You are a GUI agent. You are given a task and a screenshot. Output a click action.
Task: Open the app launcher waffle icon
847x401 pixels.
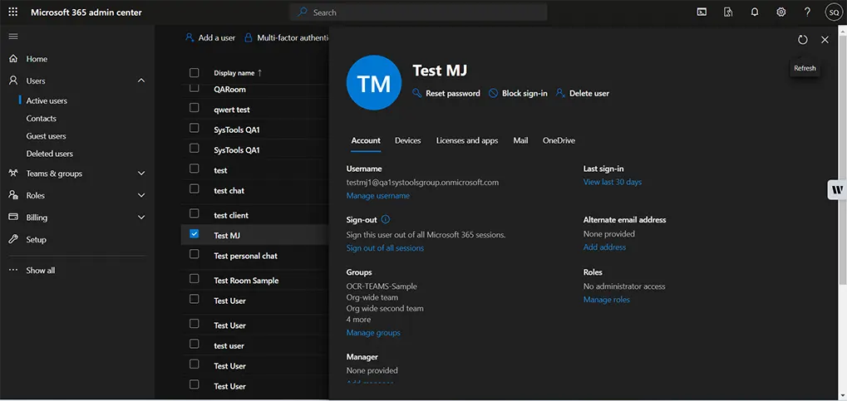click(13, 12)
